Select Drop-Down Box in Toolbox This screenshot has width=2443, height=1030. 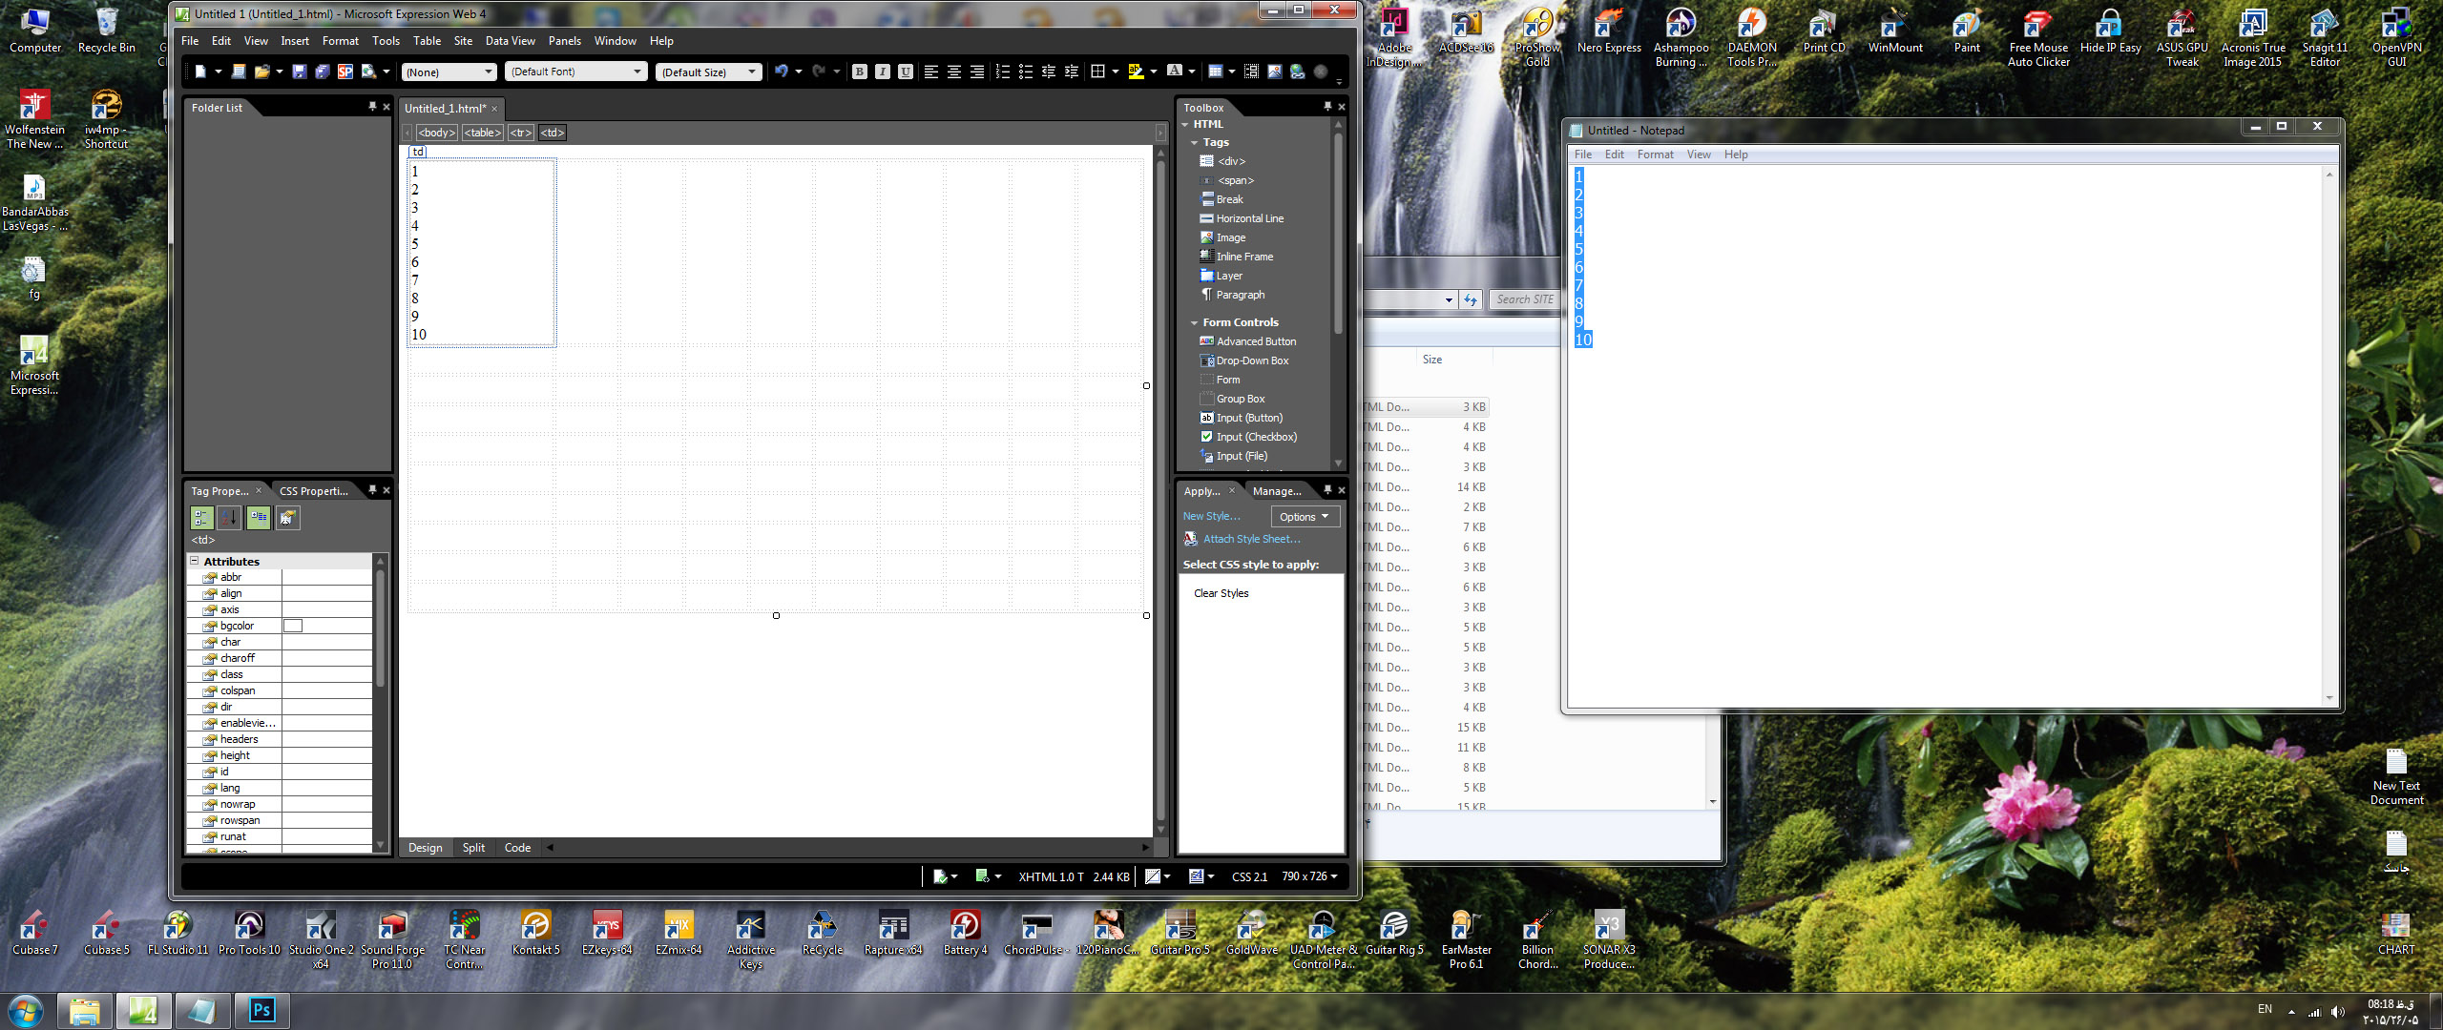[1244, 360]
